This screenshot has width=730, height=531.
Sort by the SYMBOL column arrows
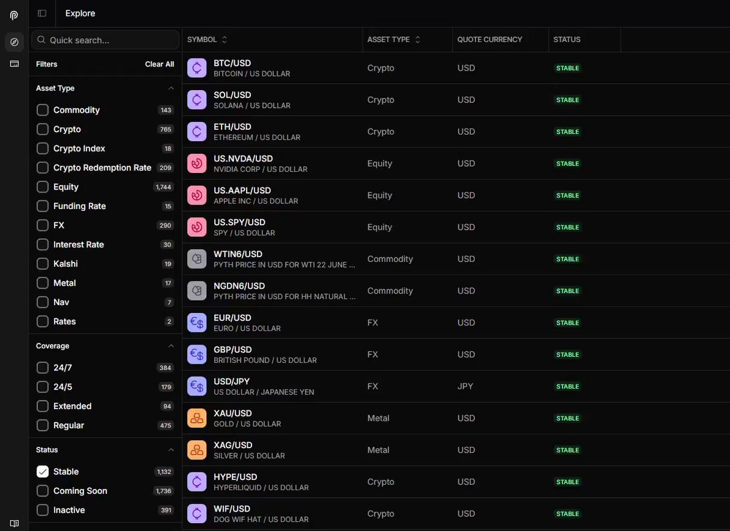click(x=225, y=40)
